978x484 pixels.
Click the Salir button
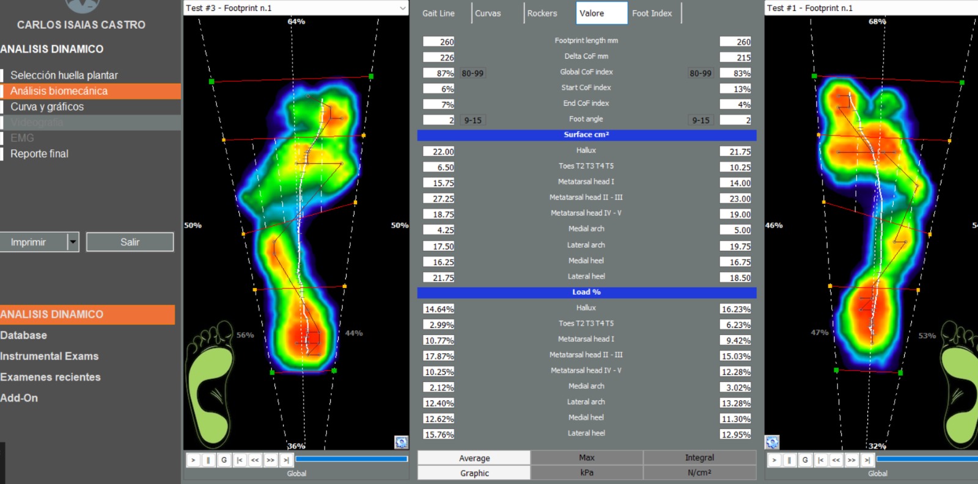pyautogui.click(x=130, y=242)
